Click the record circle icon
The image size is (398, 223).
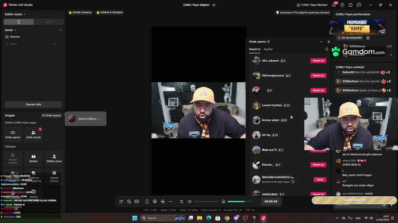(x=155, y=202)
